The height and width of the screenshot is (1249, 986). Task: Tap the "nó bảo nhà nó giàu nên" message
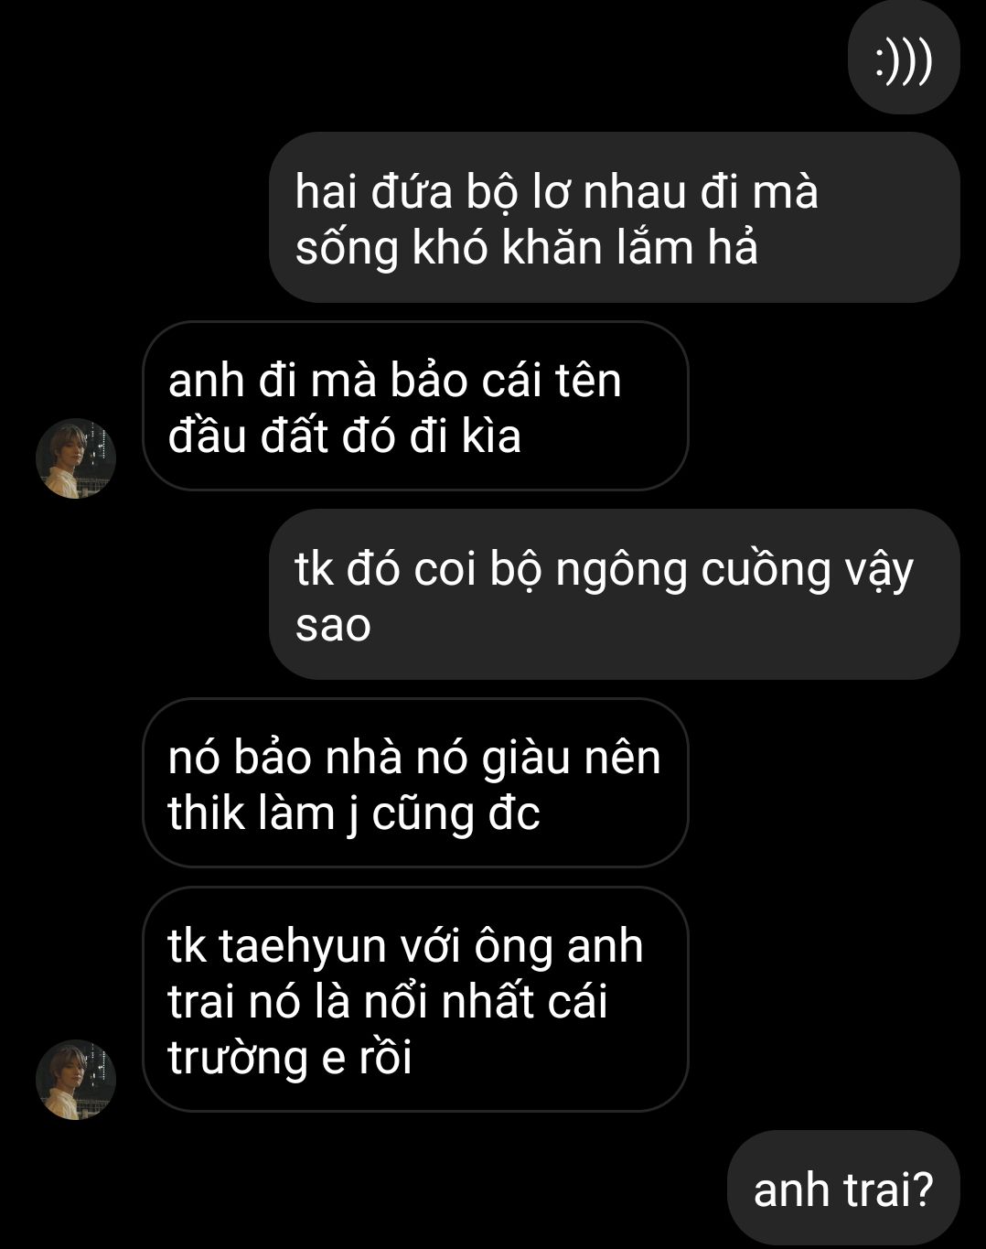(415, 783)
